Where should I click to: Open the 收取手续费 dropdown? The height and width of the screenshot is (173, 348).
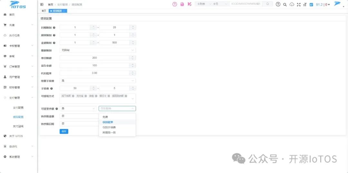point(98,81)
